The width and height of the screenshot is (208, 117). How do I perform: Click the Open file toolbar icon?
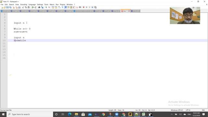(5, 7)
